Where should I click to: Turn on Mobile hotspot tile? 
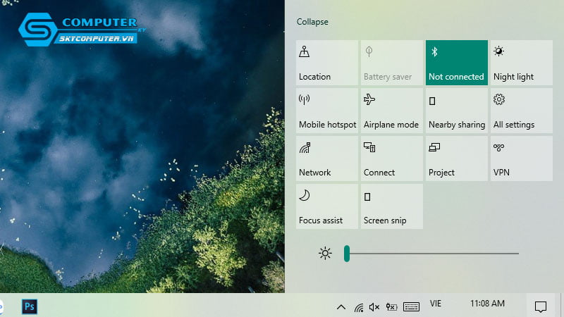327,111
